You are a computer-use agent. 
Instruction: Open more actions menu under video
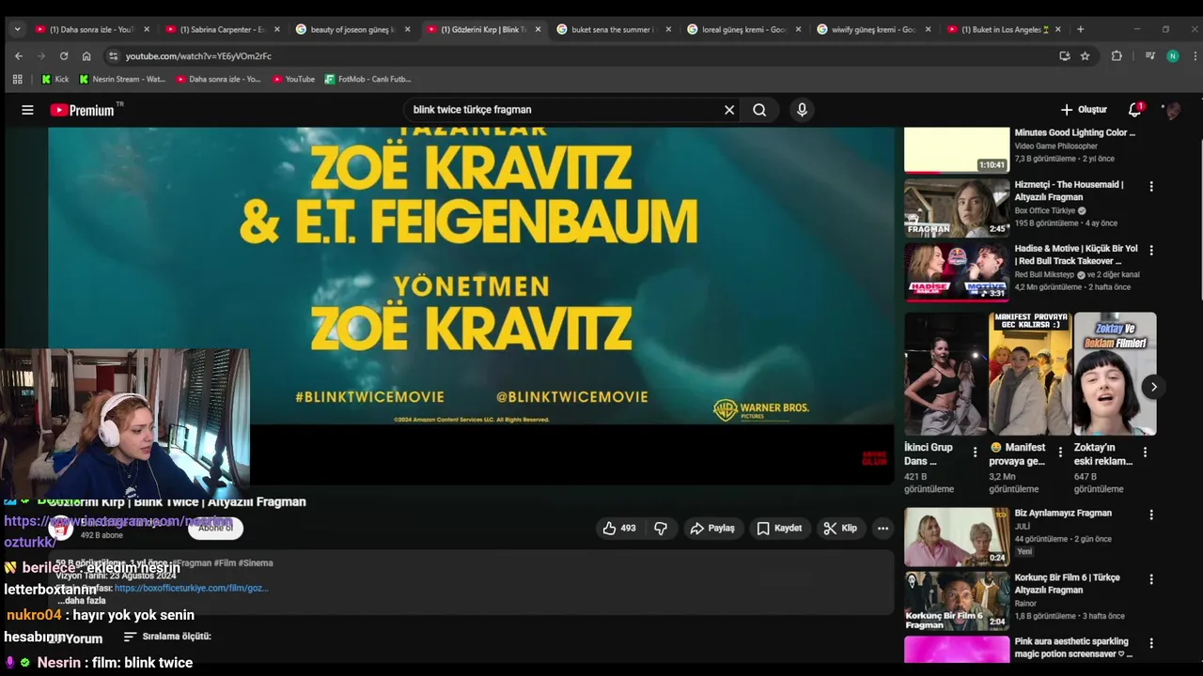(x=883, y=529)
